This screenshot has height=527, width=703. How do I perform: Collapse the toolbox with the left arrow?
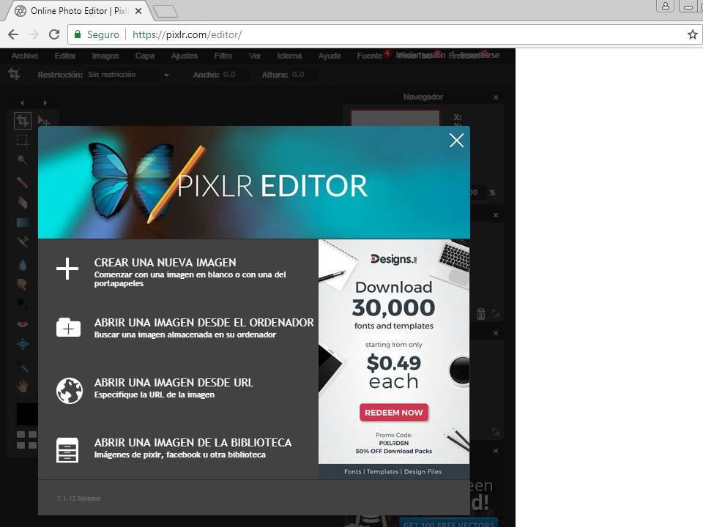point(22,102)
